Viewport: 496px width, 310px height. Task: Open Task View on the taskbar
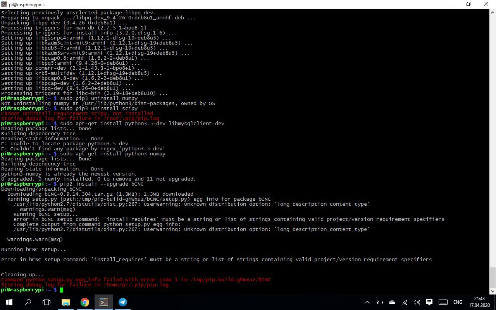46,302
